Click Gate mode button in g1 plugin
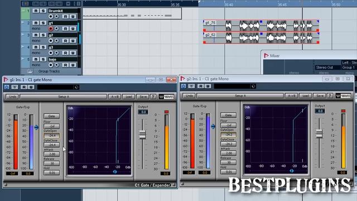 [52, 116]
